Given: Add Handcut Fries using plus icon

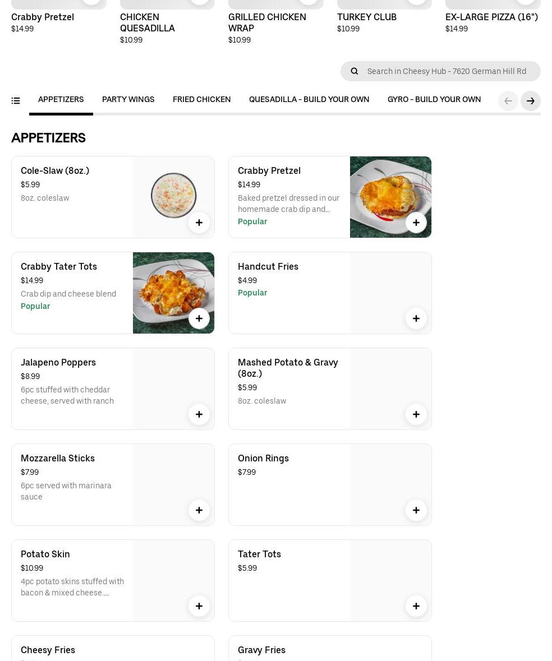Looking at the screenshot, I should 416,318.
